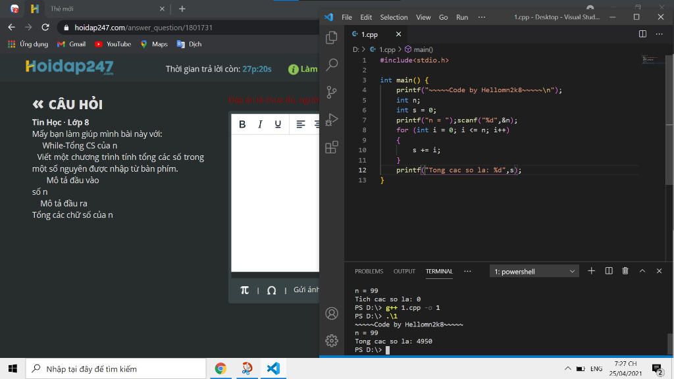Toggle italic in the answer editor
Screen dimensions: 674x379
(260, 124)
